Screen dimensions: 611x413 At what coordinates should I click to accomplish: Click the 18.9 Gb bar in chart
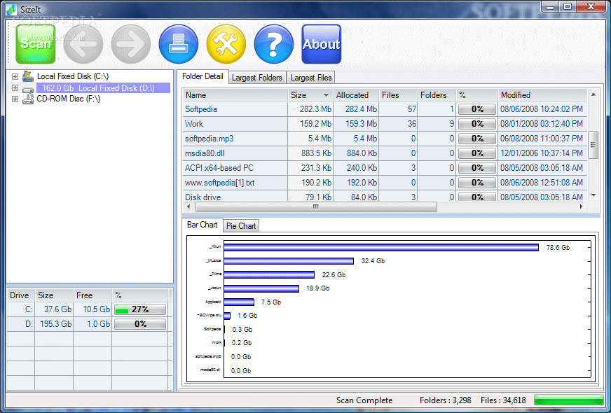pyautogui.click(x=261, y=288)
